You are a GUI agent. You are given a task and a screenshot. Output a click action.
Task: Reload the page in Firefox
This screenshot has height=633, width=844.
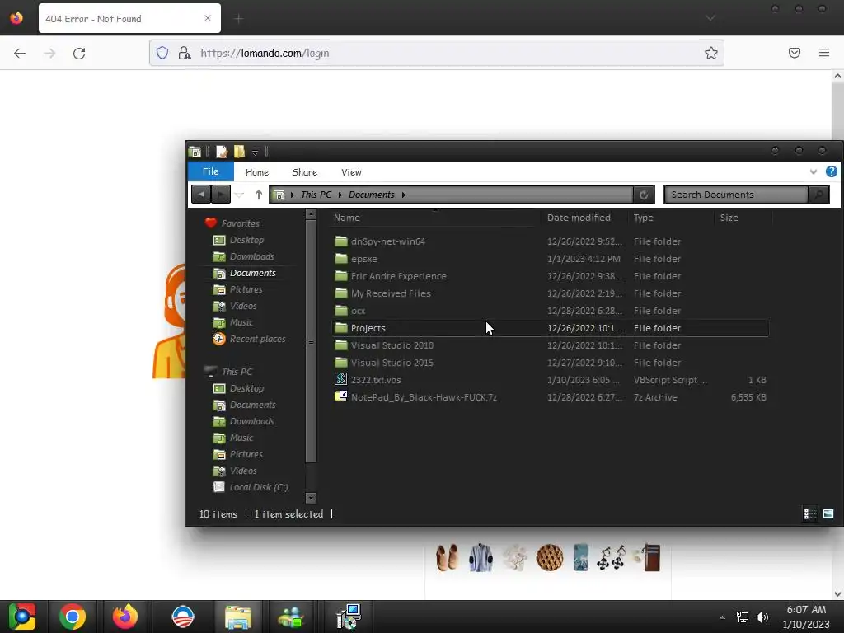pos(79,53)
